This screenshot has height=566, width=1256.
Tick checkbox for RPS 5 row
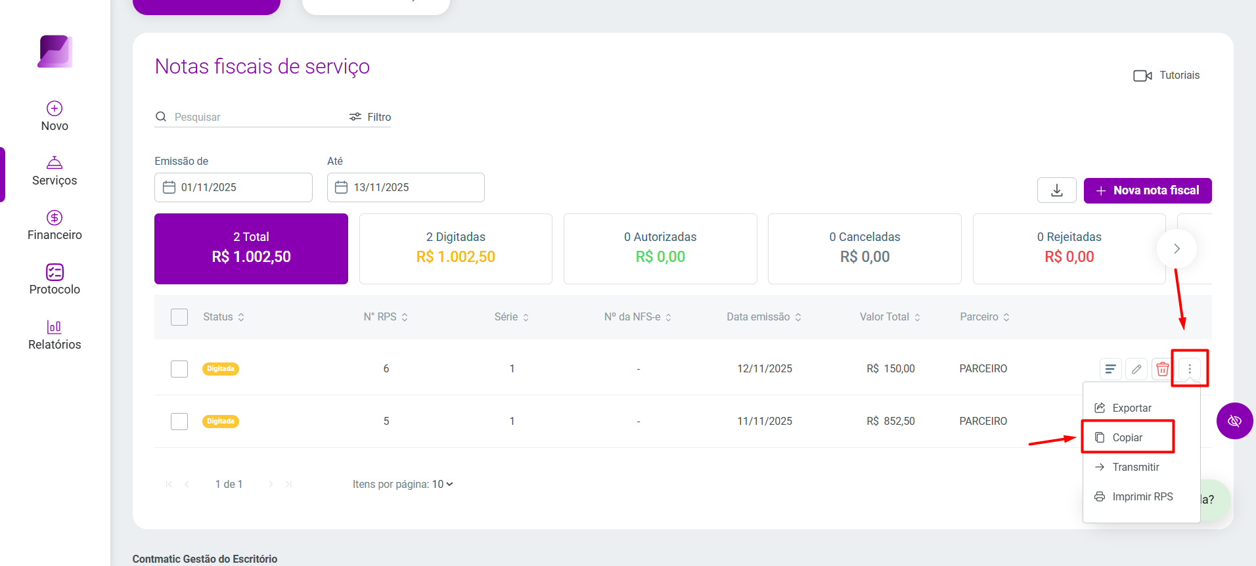pyautogui.click(x=179, y=422)
